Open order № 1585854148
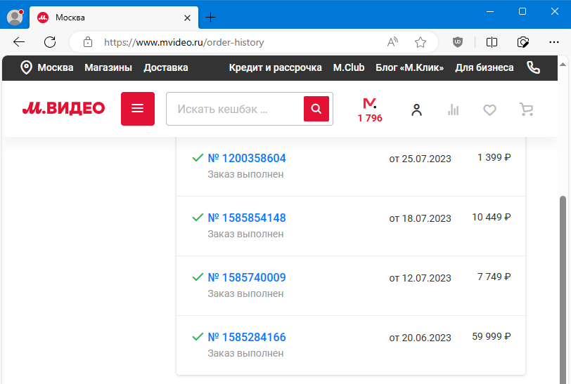The height and width of the screenshot is (384, 571). click(247, 218)
